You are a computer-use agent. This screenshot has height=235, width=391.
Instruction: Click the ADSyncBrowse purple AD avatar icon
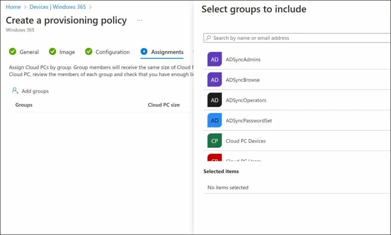point(215,80)
